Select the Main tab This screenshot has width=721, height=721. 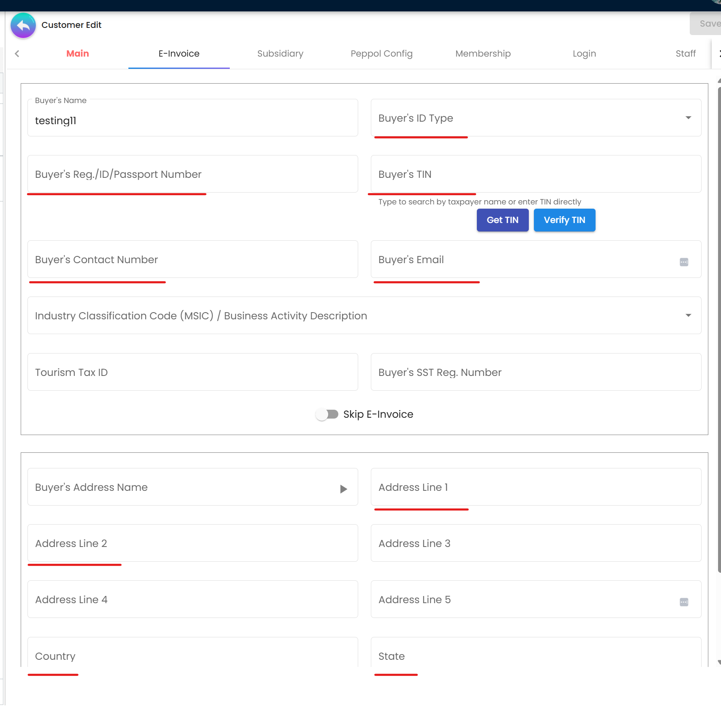click(x=77, y=54)
